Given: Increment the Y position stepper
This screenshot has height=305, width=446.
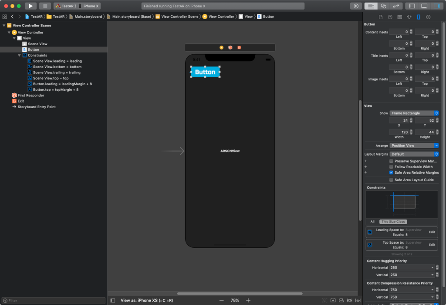Looking at the screenshot, I should [437, 119].
